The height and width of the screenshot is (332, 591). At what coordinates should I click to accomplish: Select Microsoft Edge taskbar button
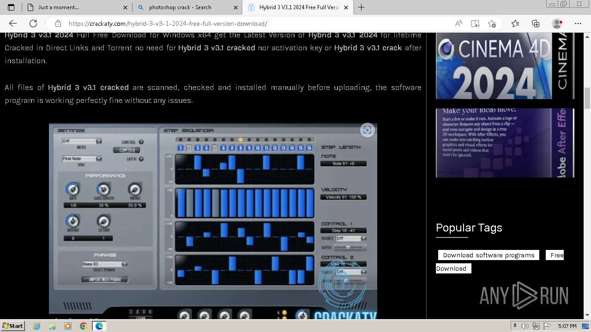point(99,326)
